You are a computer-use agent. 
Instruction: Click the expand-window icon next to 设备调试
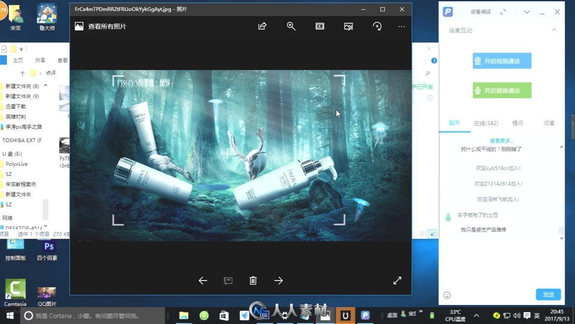coord(503,12)
